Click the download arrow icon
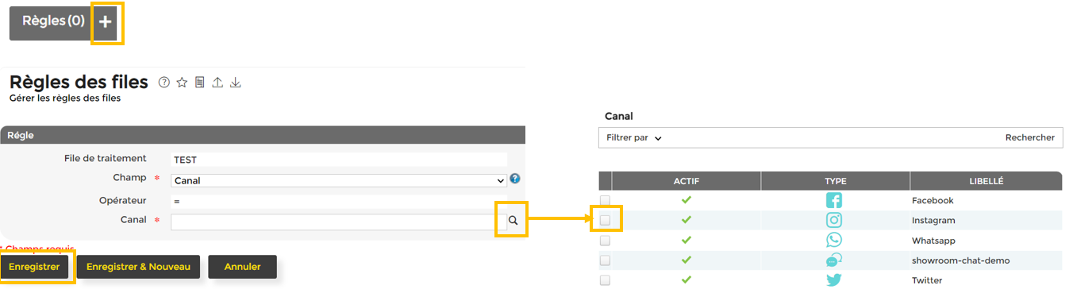The height and width of the screenshot is (293, 1073). (x=235, y=82)
